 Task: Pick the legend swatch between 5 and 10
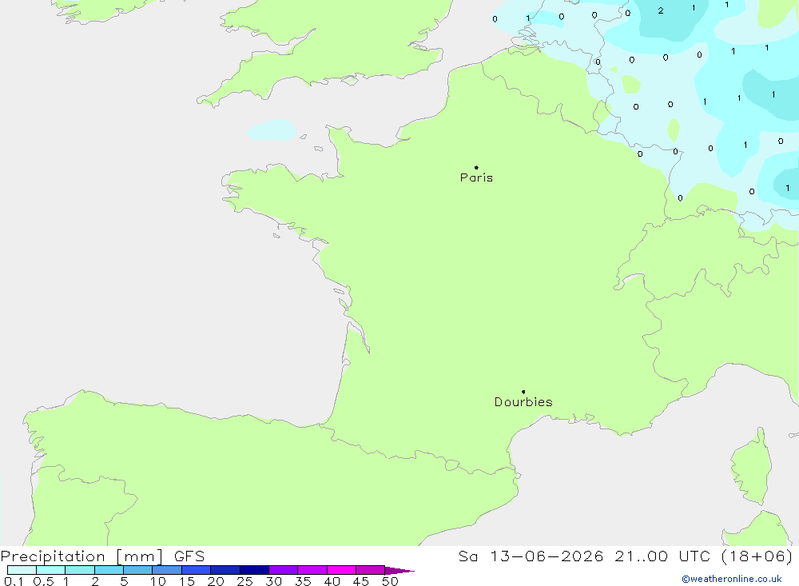138,570
